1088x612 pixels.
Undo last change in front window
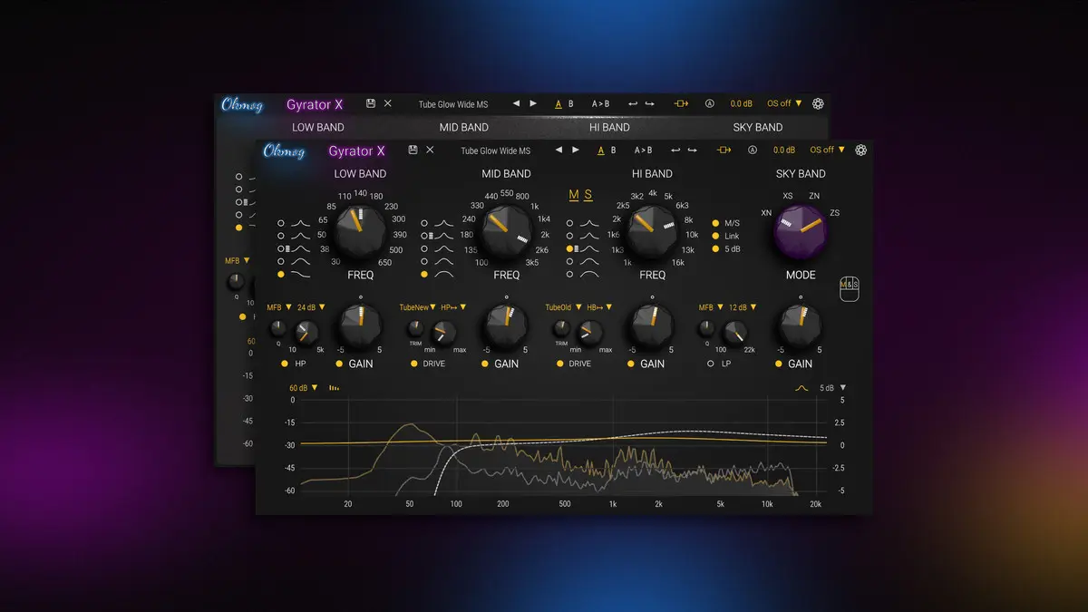tap(675, 150)
